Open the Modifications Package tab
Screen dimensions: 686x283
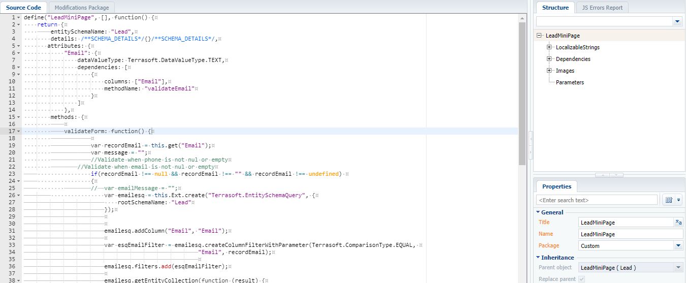click(82, 8)
